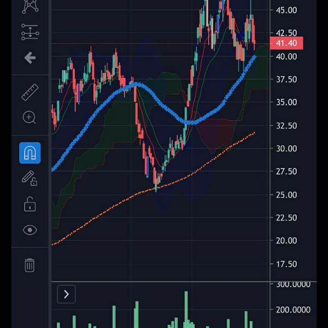Toggle magnet mode snapping

tap(30, 153)
